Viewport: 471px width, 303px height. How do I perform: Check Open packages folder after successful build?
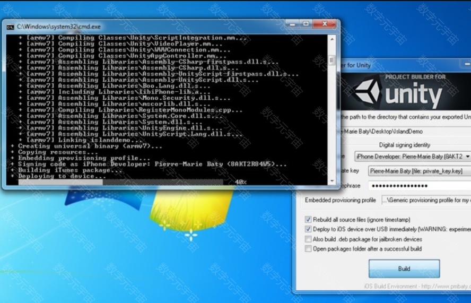(x=308, y=248)
